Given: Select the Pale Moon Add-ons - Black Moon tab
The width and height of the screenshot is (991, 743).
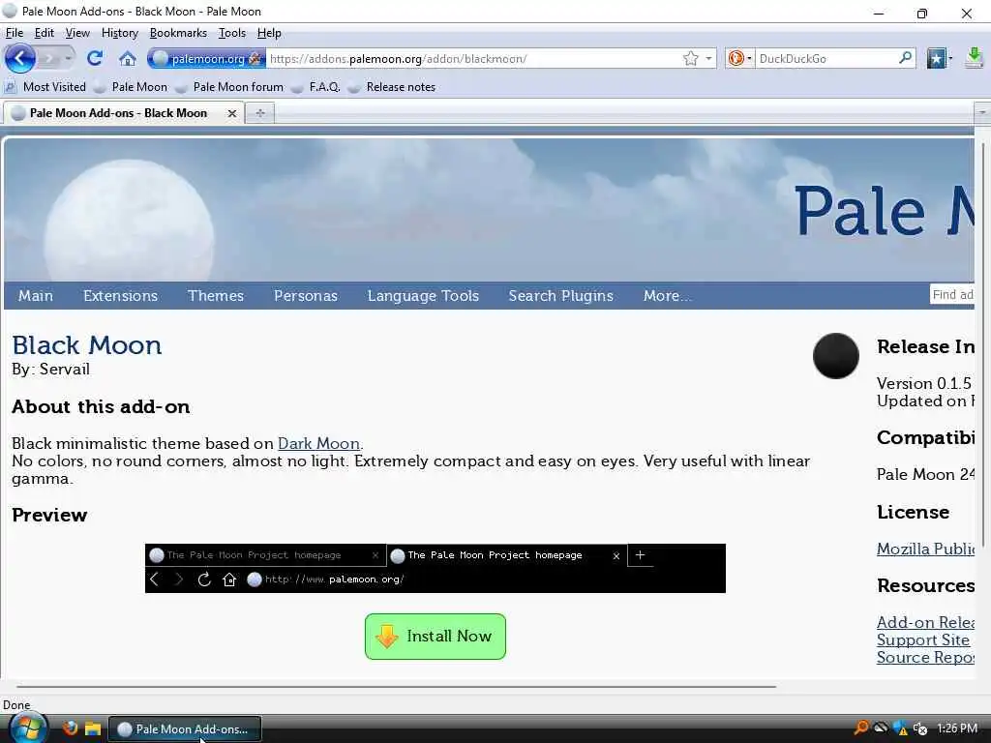Looking at the screenshot, I should click(x=118, y=113).
